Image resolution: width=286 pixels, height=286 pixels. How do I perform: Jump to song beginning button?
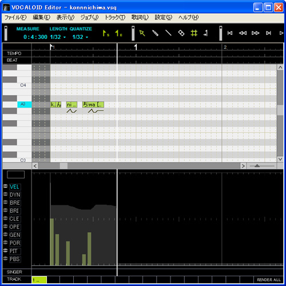click(230, 33)
